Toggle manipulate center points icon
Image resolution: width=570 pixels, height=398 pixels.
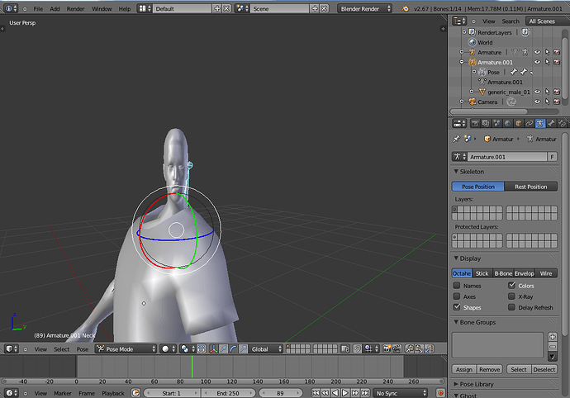pos(201,349)
